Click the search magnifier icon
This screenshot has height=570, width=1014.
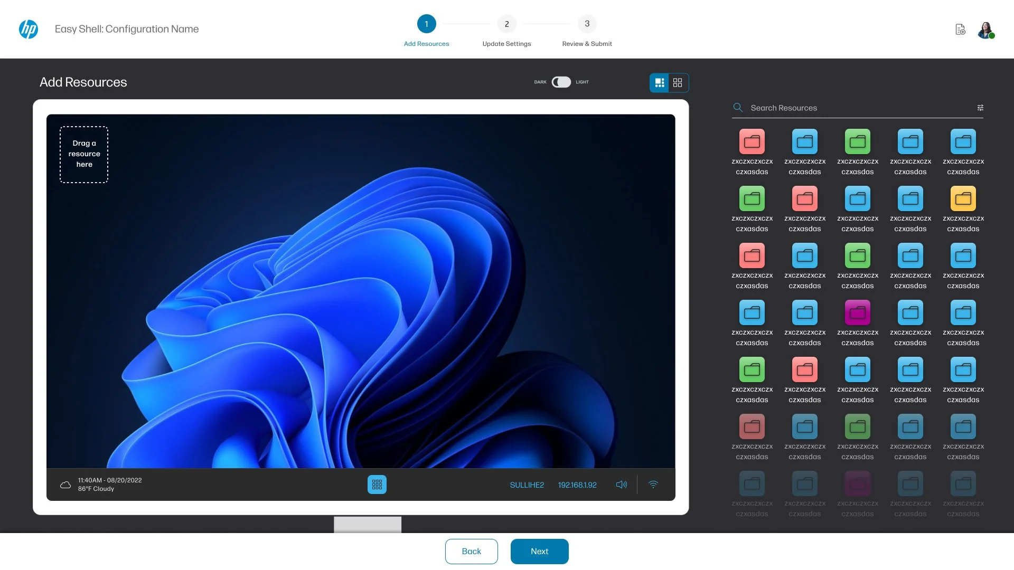click(x=738, y=108)
